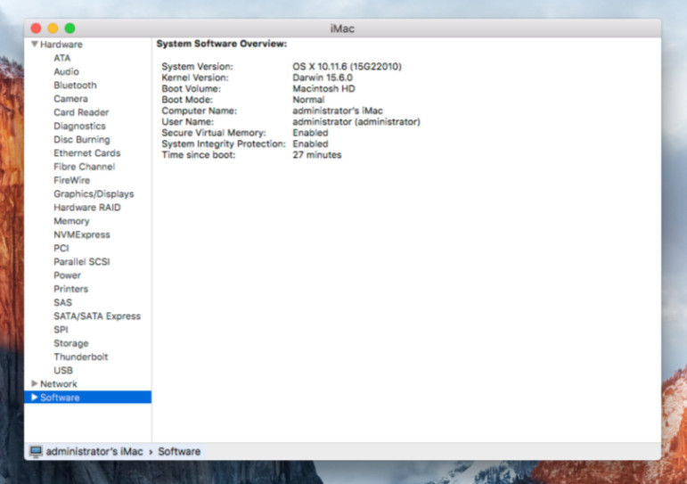Screen dimensions: 687x484
Task: Click the Hardware category label
Action: point(61,45)
